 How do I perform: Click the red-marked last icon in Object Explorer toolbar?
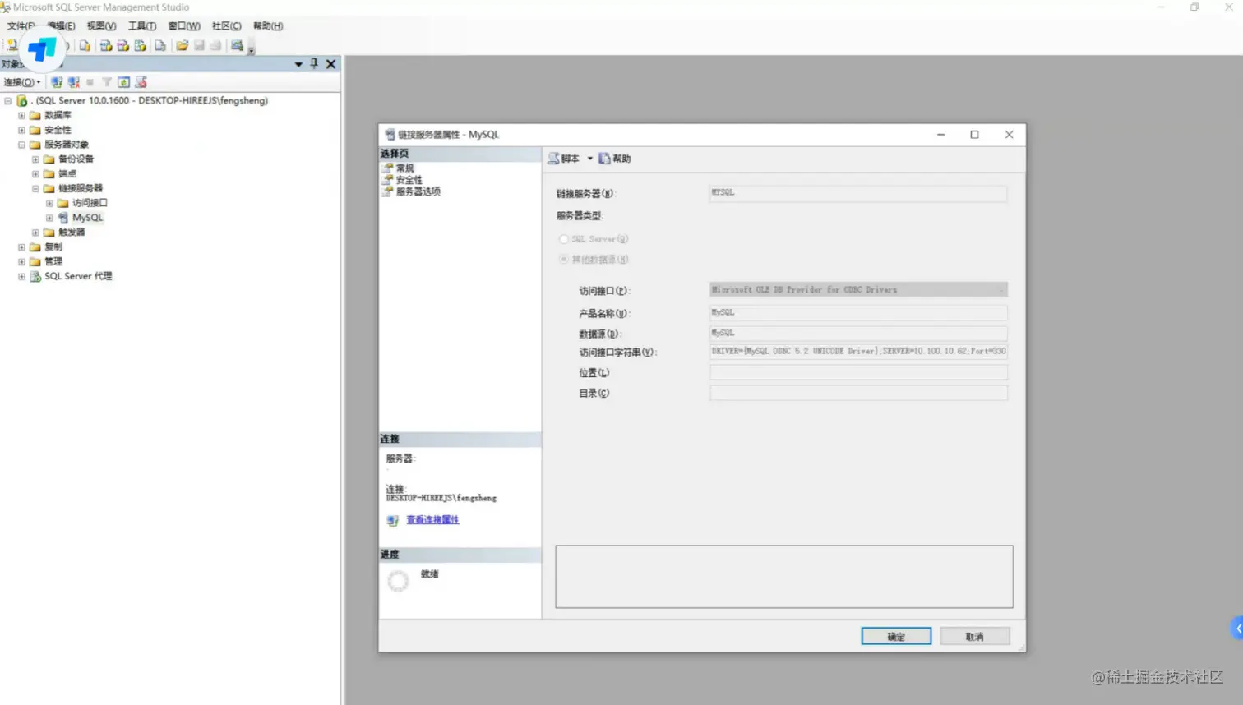[141, 82]
